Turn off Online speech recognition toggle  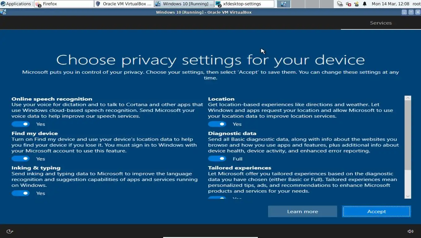pos(20,124)
